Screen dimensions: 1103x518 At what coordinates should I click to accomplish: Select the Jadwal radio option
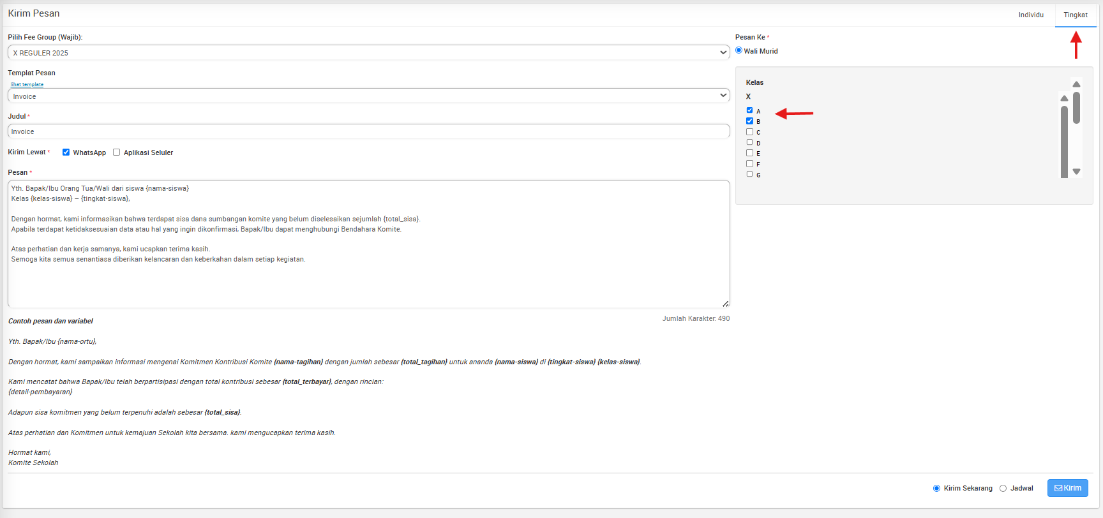tap(1003, 489)
